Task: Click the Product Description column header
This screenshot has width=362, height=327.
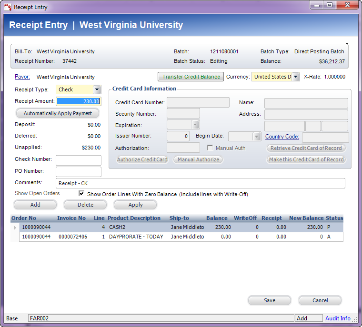Action: point(134,218)
